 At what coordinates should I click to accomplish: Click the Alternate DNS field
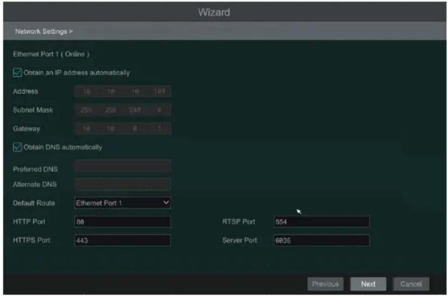click(x=123, y=184)
